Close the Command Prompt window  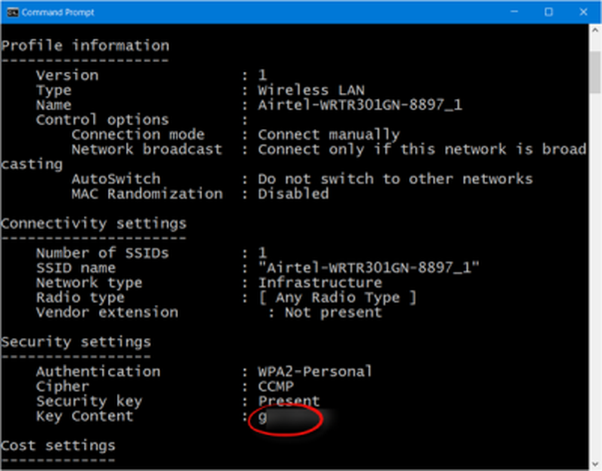pyautogui.click(x=583, y=12)
